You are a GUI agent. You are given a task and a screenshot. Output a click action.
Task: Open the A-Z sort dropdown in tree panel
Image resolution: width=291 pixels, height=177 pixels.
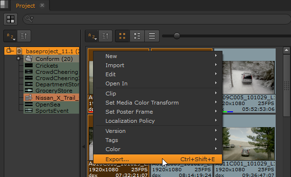tap(11, 36)
